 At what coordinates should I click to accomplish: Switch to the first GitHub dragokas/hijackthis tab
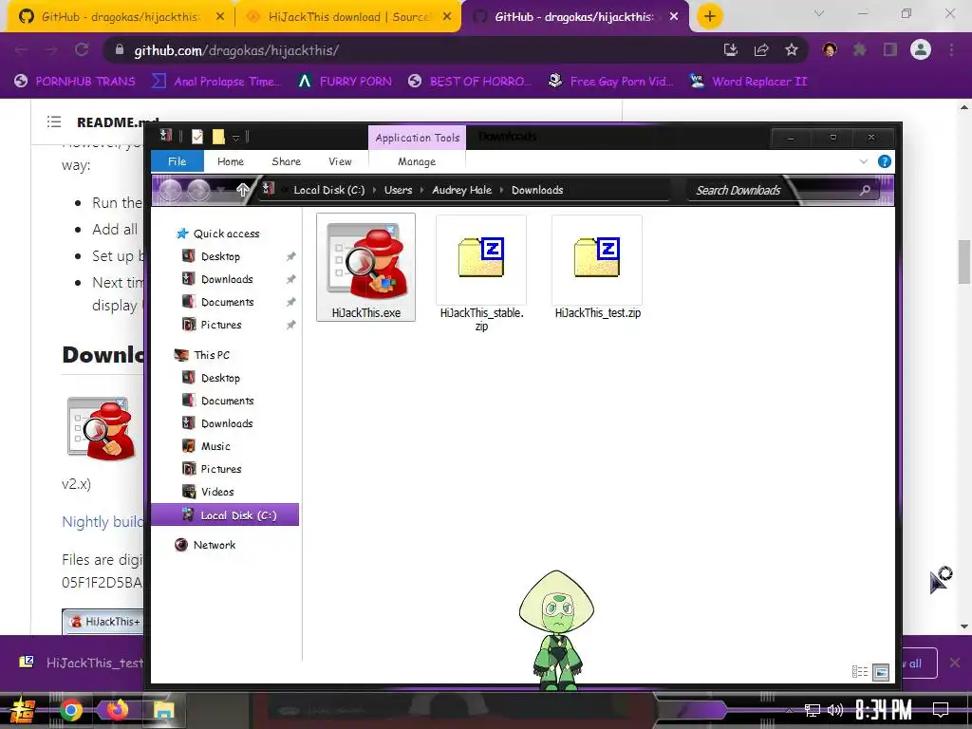pyautogui.click(x=121, y=17)
